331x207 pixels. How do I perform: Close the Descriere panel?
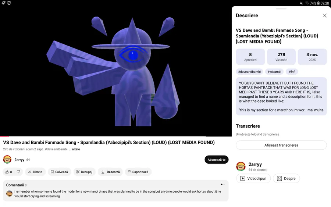[324, 15]
